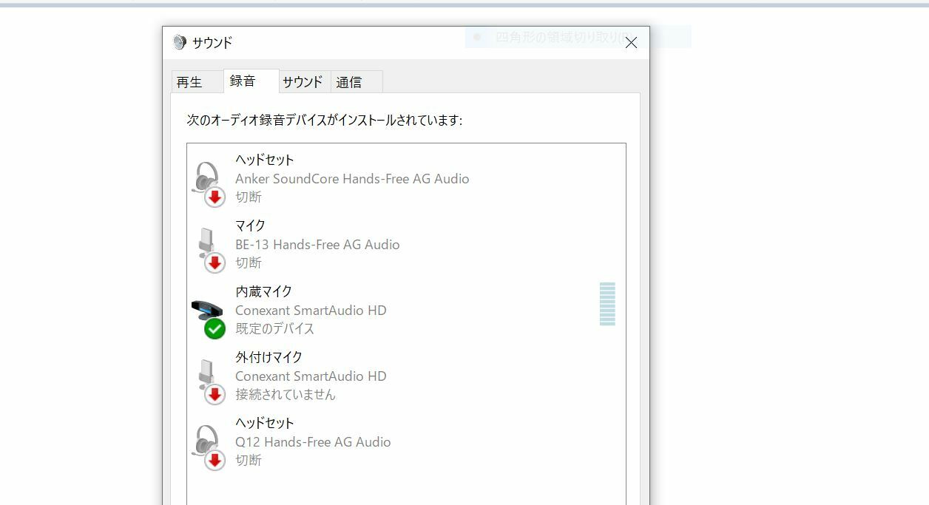Close the サウンド dialog
Image resolution: width=929 pixels, height=505 pixels.
click(x=631, y=43)
